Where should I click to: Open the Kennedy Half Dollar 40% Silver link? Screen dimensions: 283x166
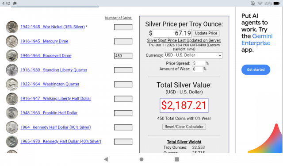61,142
